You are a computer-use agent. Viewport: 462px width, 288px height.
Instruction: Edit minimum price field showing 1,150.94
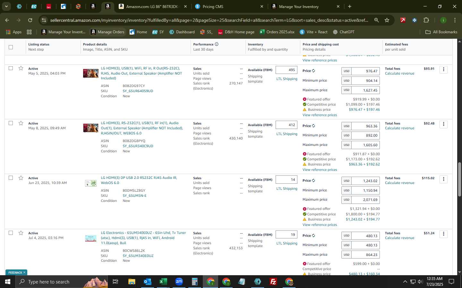(x=365, y=190)
